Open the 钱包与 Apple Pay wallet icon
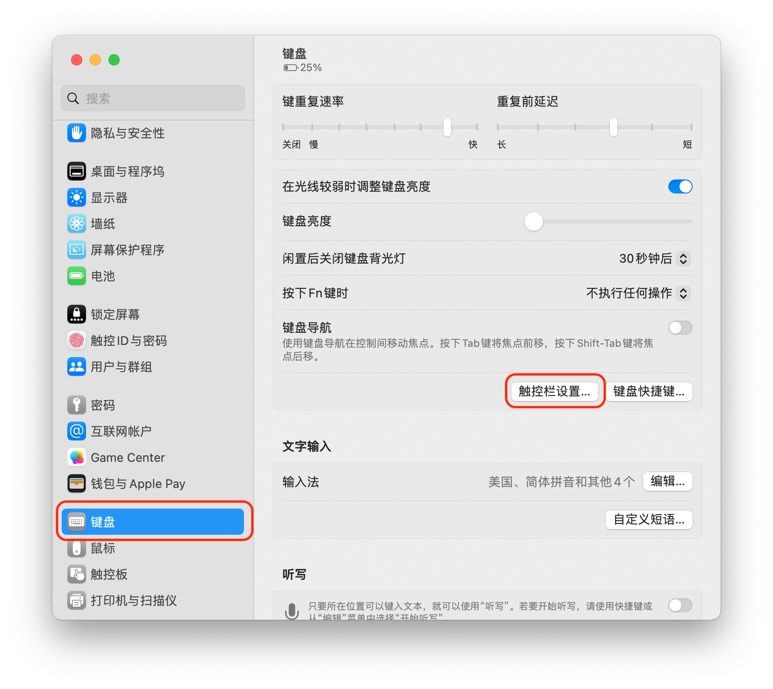Image resolution: width=773 pixels, height=689 pixels. click(77, 483)
